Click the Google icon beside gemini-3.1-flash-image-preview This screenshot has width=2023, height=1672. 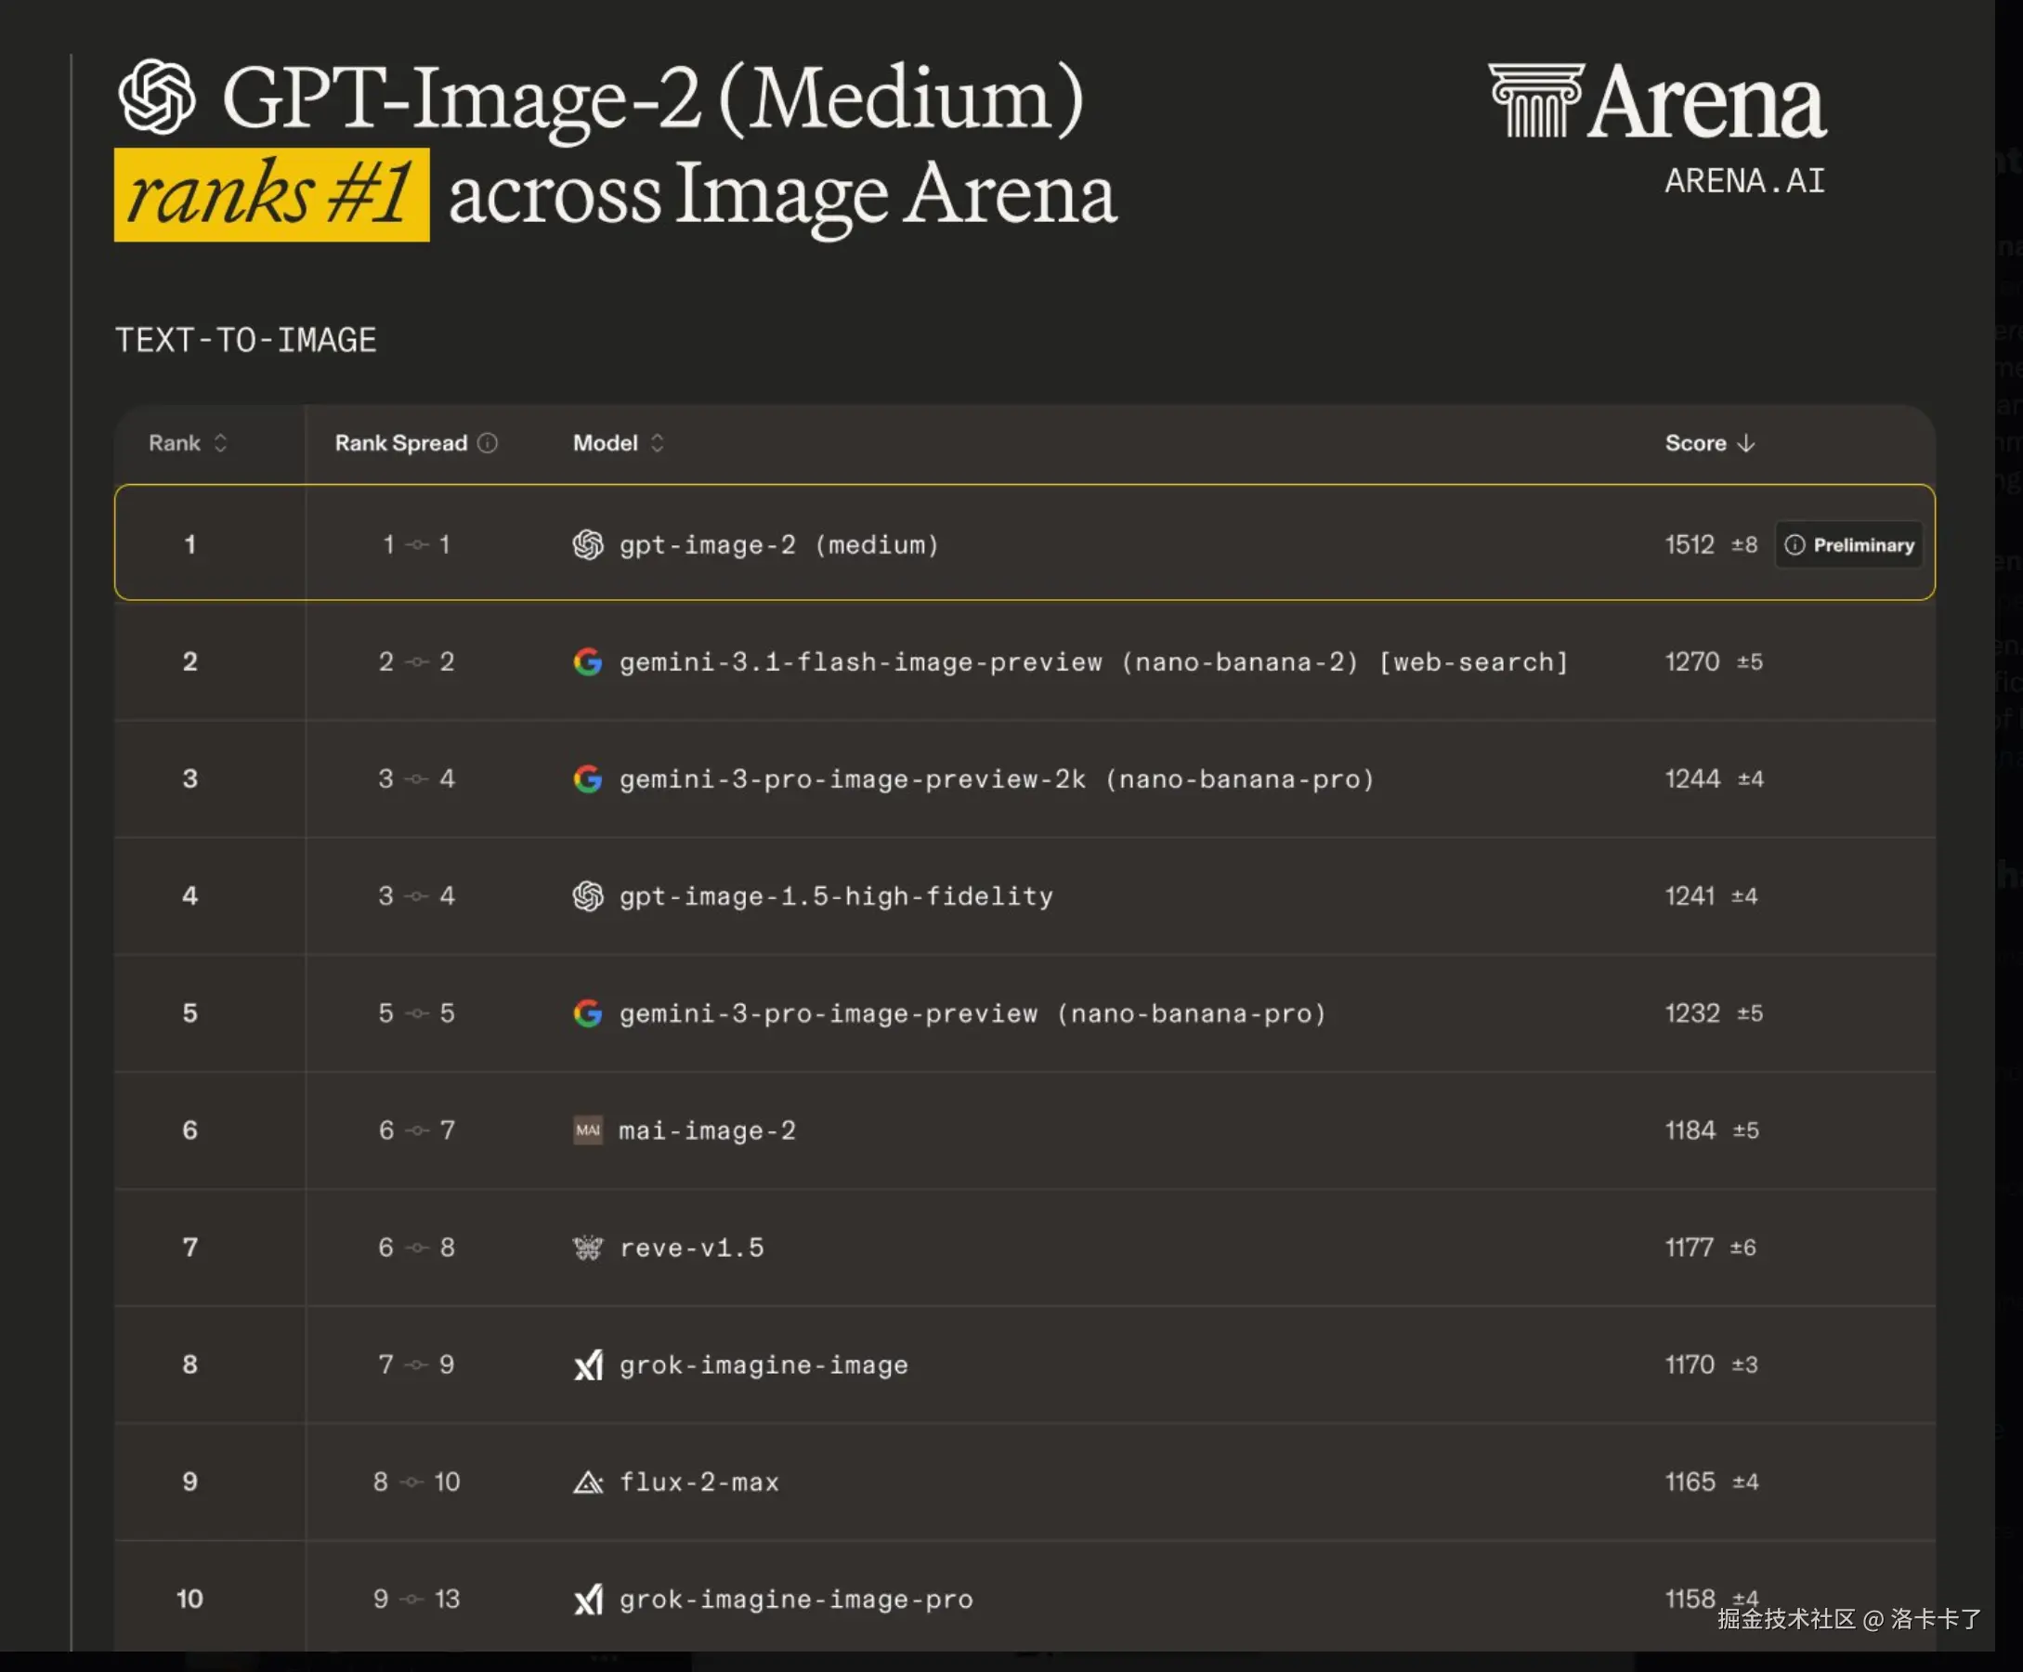587,661
